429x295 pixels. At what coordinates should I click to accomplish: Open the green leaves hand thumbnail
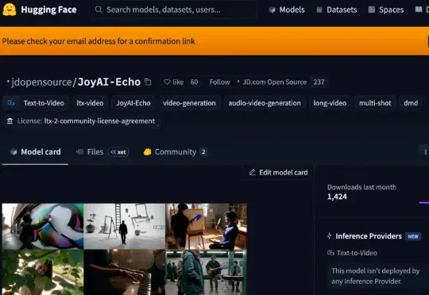43,272
